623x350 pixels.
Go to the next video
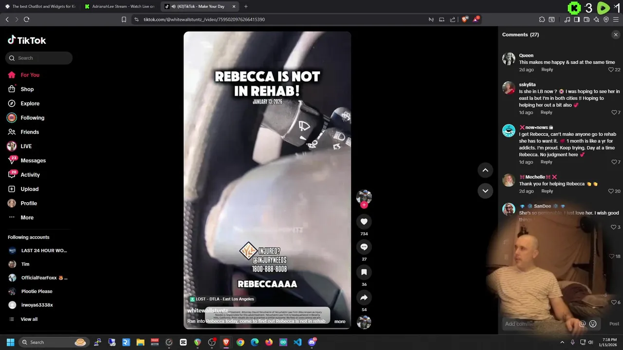click(x=485, y=191)
